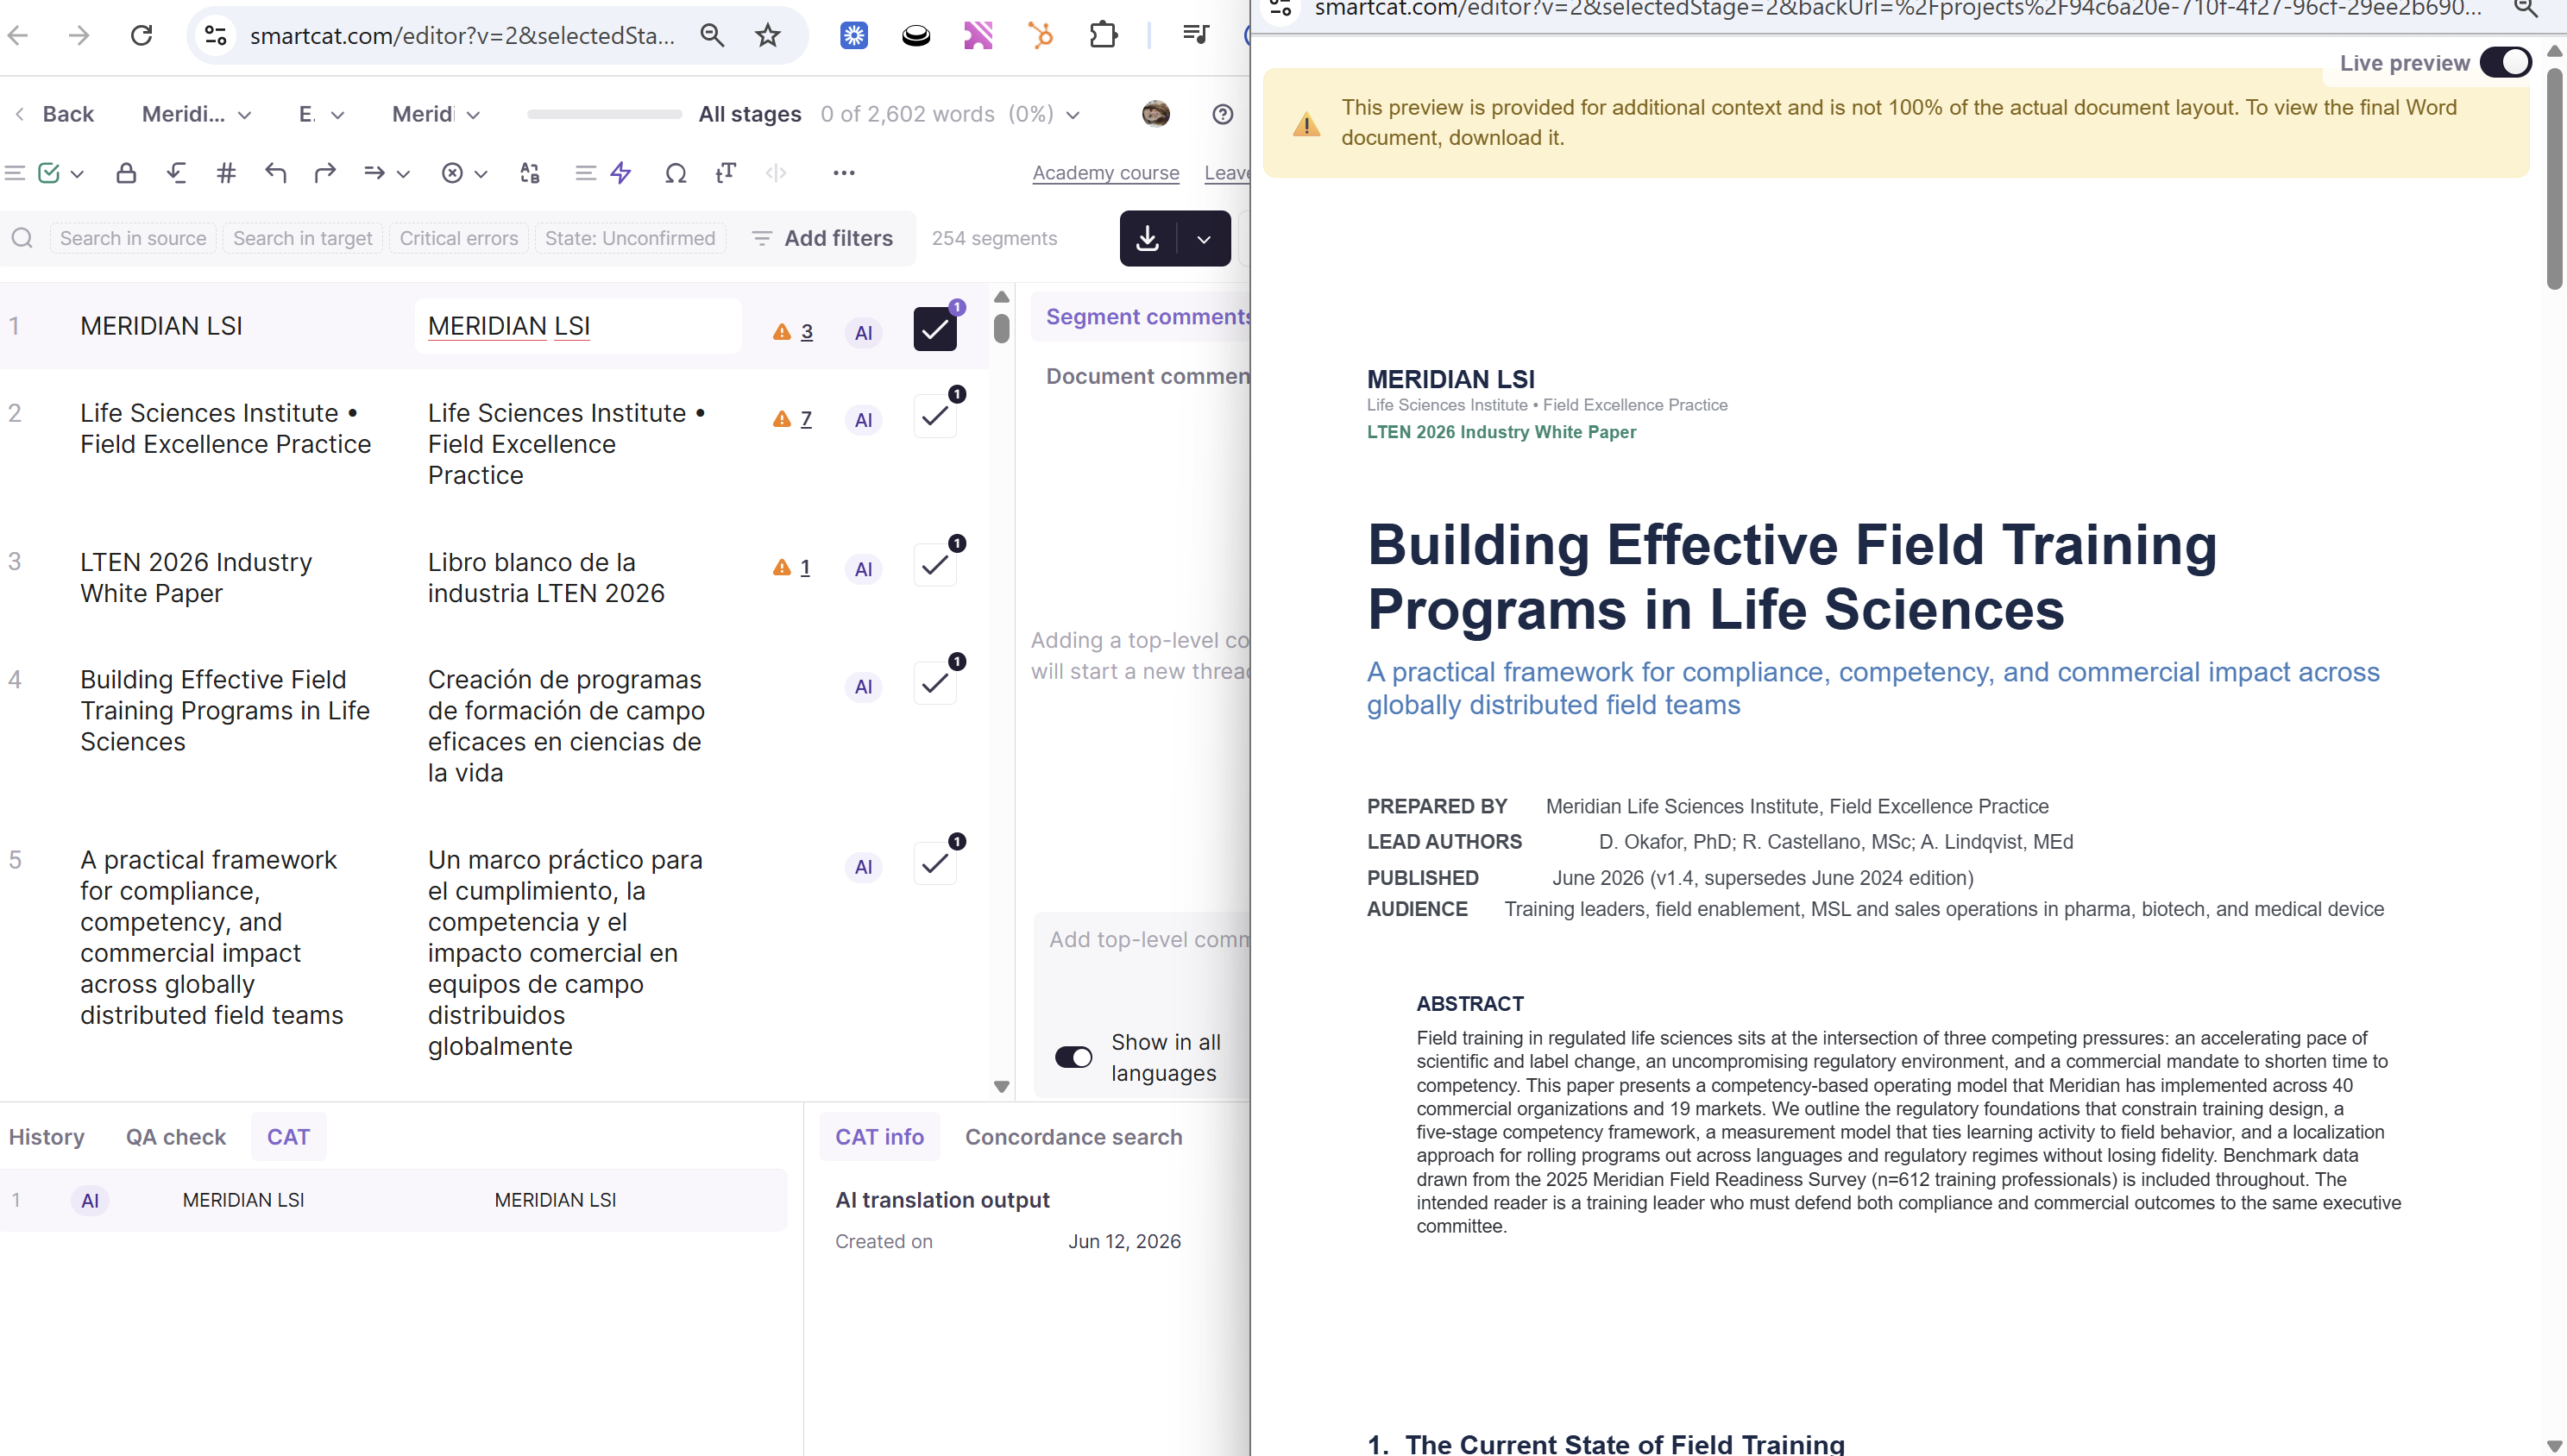Open the 3 warnings on segment 1
Screen dimensions: 2567x1456
click(x=793, y=332)
